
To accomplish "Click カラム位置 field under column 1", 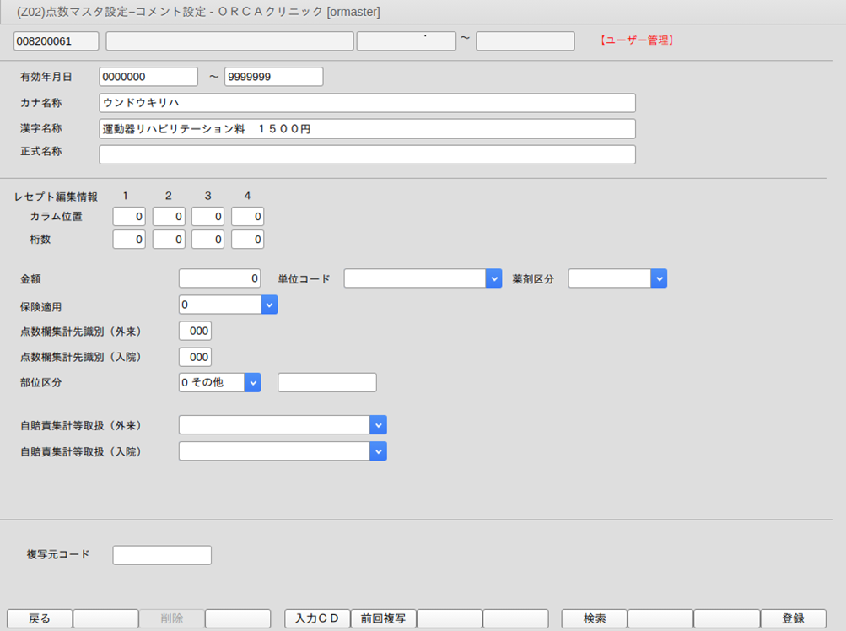I will (x=129, y=217).
